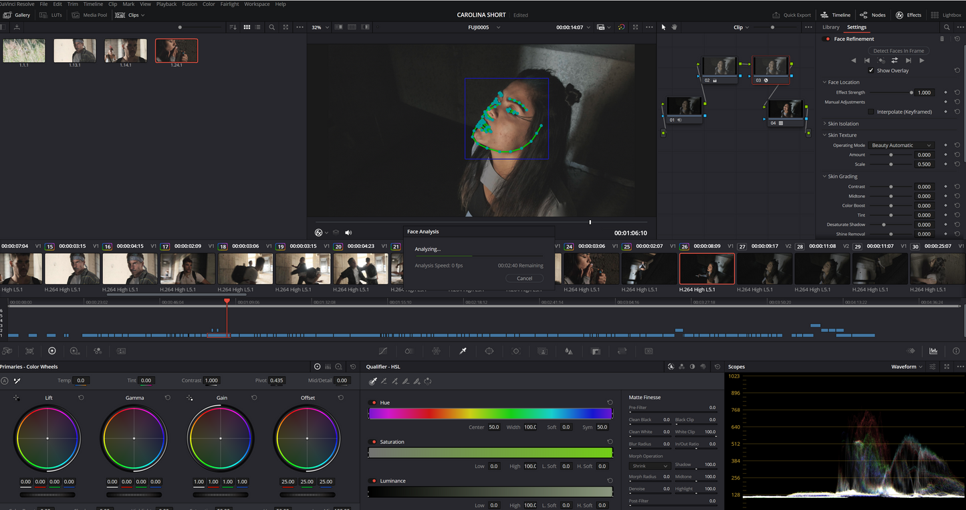Open the Playback menu
The width and height of the screenshot is (966, 510).
166,4
